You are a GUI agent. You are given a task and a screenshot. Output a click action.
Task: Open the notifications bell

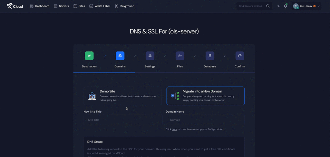click(285, 6)
